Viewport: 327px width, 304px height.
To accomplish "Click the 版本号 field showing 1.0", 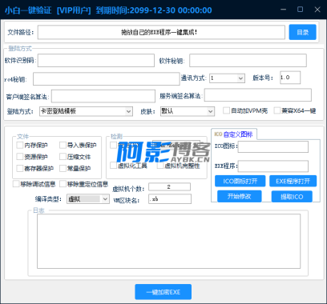I will [290, 78].
